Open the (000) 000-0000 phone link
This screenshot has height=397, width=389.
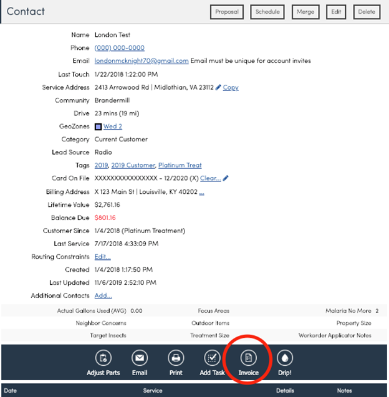[119, 48]
